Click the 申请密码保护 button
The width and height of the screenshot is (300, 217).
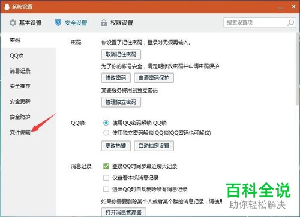coord(154,78)
